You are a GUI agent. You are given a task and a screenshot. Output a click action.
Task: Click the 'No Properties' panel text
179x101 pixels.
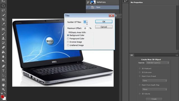[x=137, y=3]
